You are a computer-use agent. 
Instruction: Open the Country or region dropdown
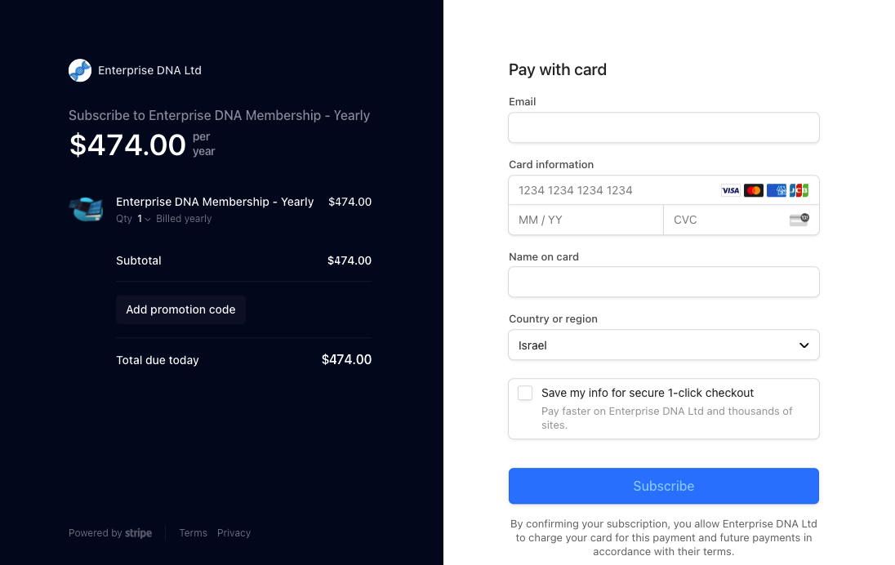point(664,345)
